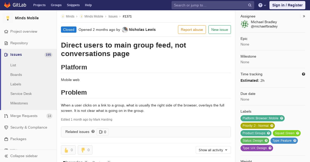
Task: Click Nicholas Lewis author avatar
Action: coord(125,30)
